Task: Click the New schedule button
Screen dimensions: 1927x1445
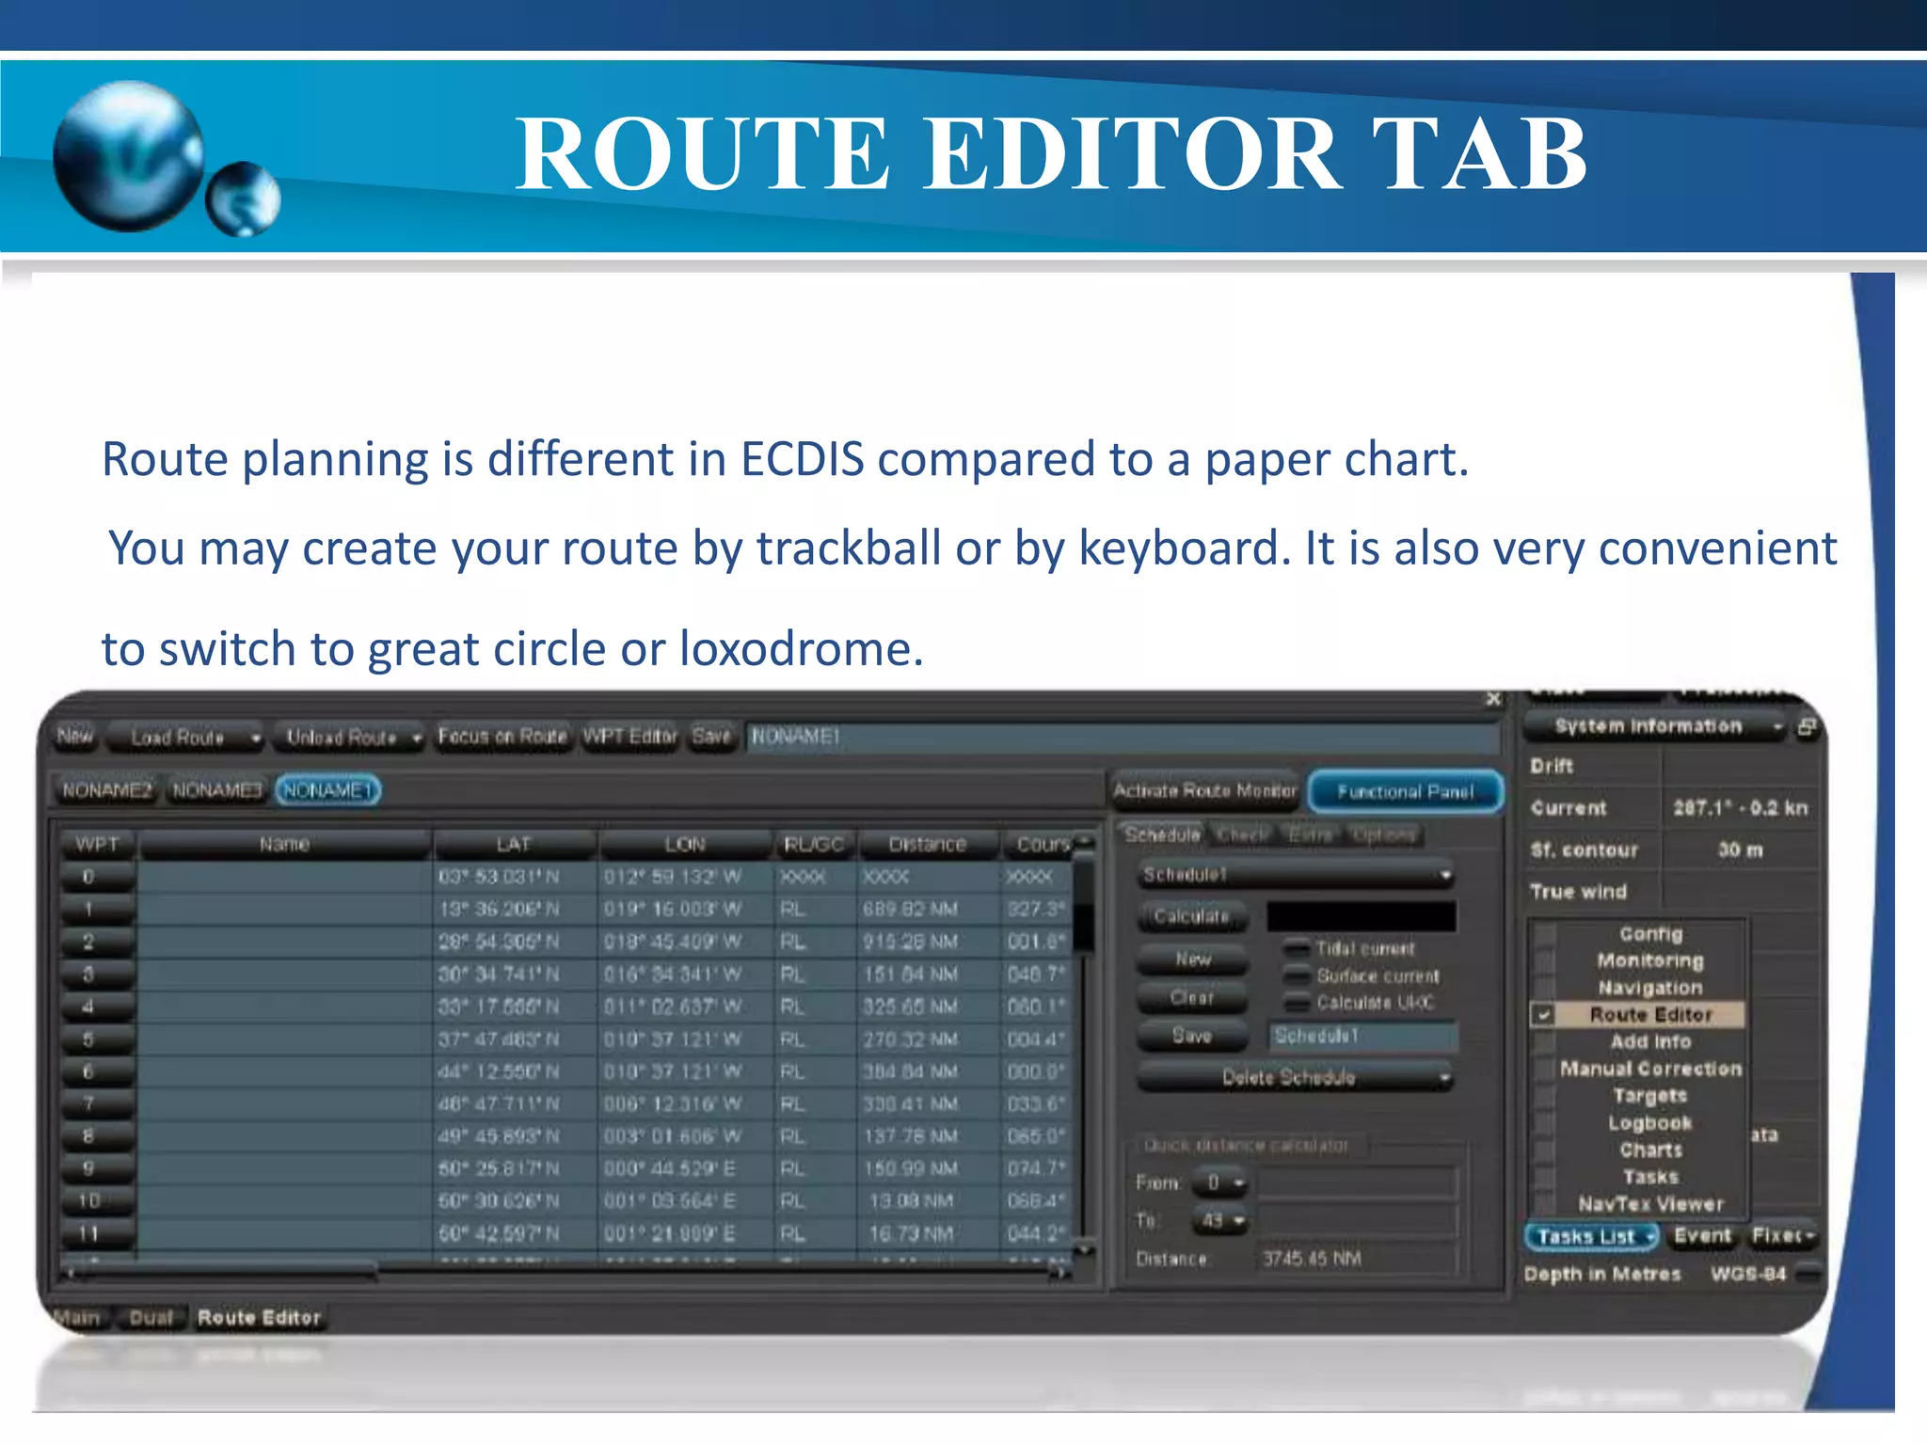Action: click(1192, 960)
